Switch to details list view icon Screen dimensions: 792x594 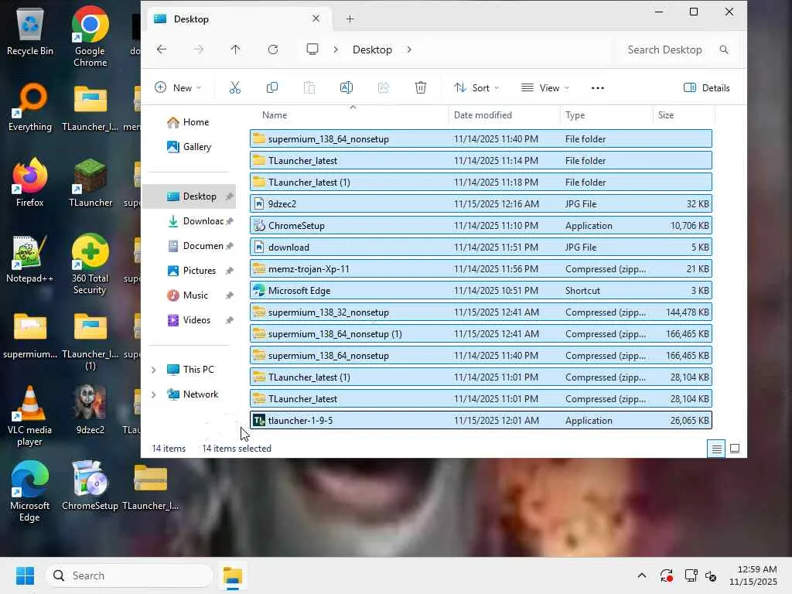716,449
